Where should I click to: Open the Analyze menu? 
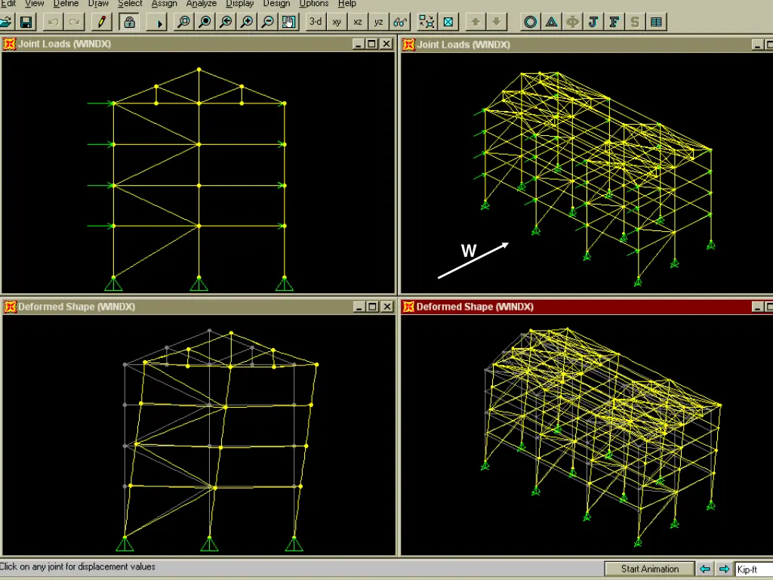tap(201, 4)
